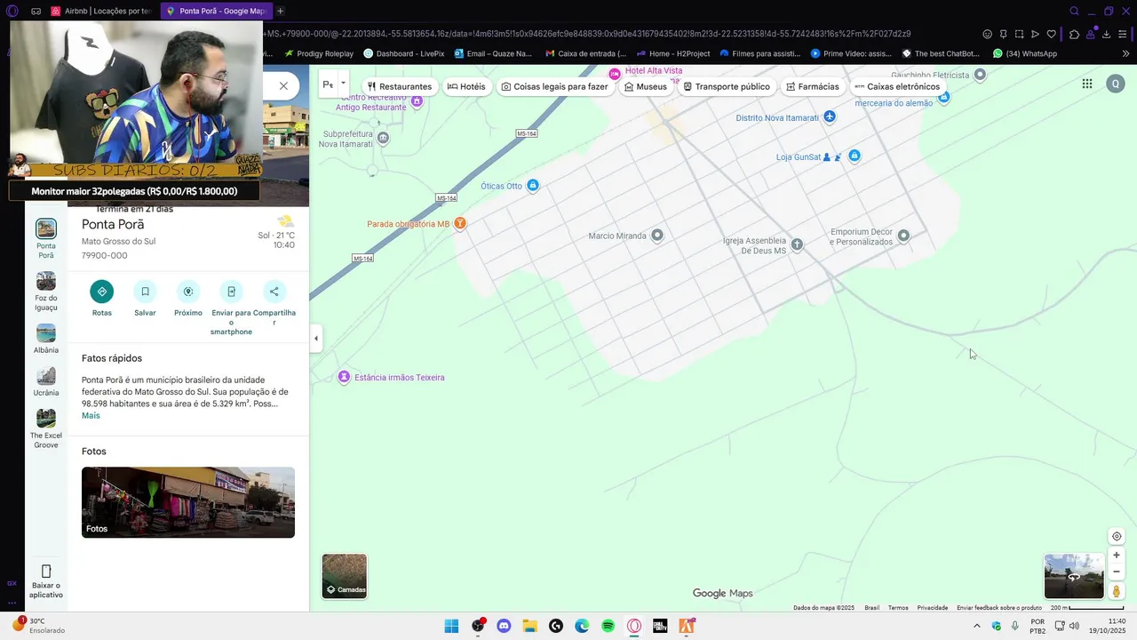Filter by Caixas eletrônicos chip
Screen dimensions: 1137x640
click(897, 87)
